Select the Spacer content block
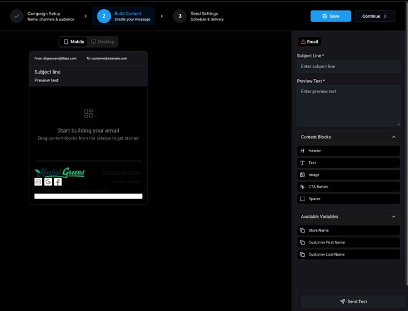Screen dimensions: 408x311 (x=348, y=198)
